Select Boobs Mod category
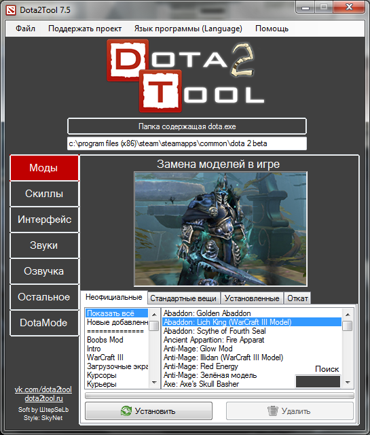 (x=117, y=340)
